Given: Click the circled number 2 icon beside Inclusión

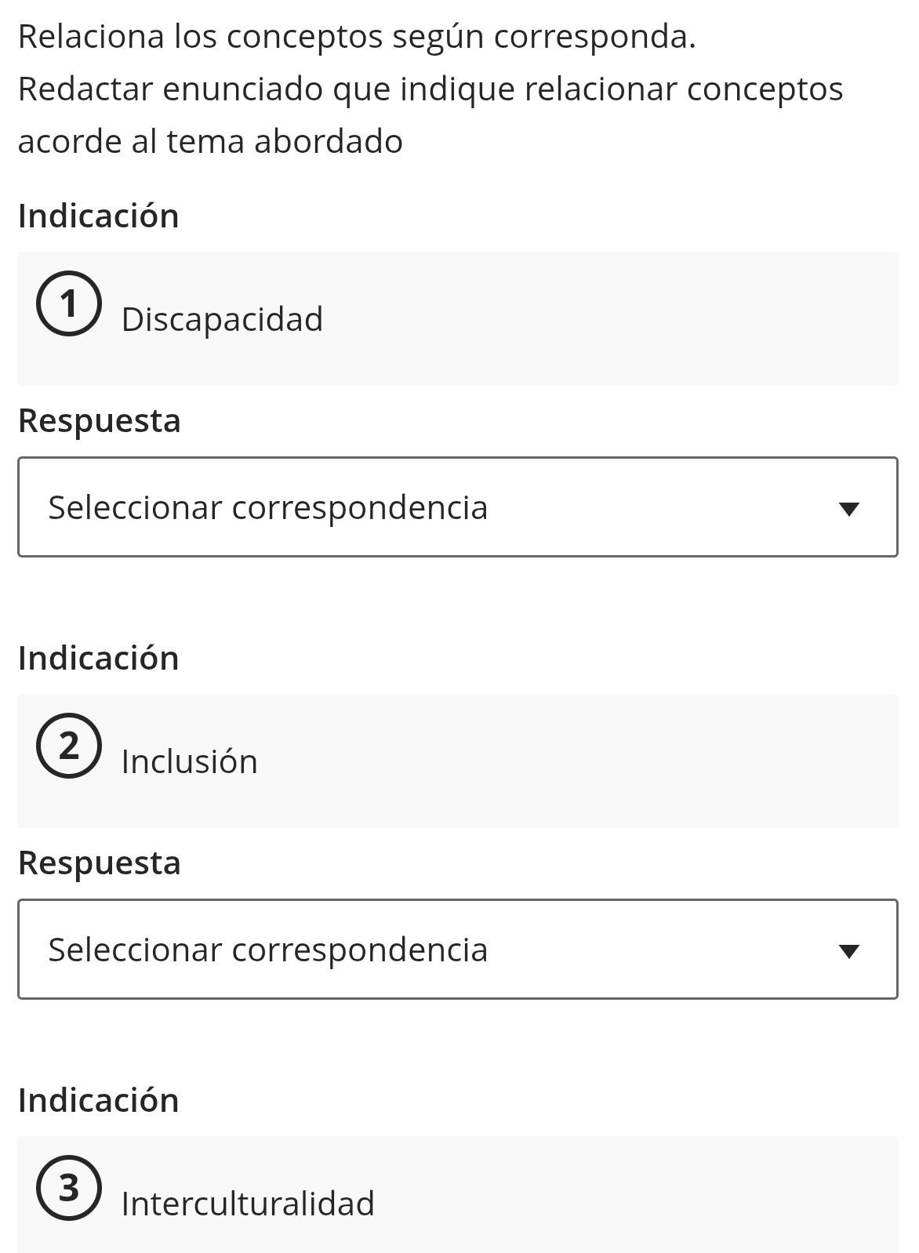Looking at the screenshot, I should [x=70, y=746].
